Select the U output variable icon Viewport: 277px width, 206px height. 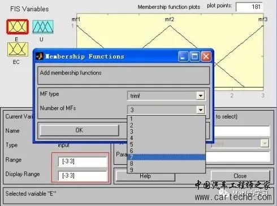tap(43, 27)
